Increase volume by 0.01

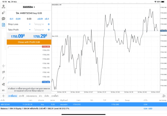pos(40,19)
